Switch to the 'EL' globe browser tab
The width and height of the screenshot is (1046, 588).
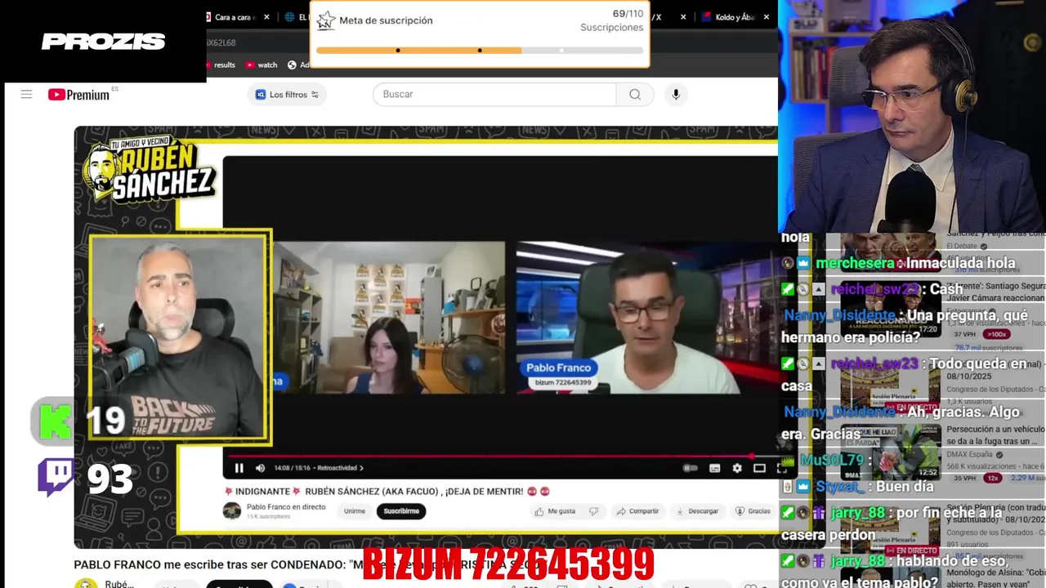tap(296, 17)
